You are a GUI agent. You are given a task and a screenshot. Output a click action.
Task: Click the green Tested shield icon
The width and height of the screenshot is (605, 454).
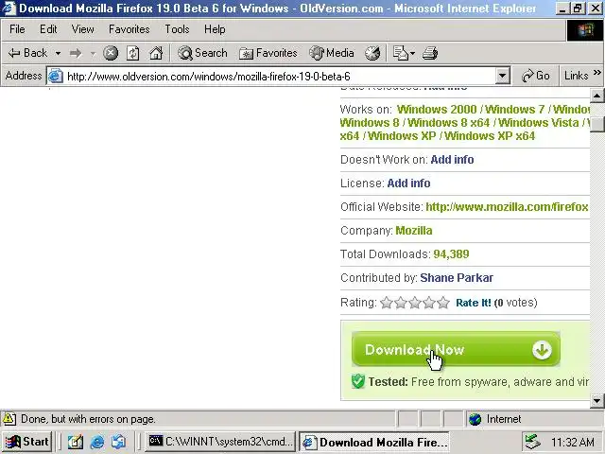[358, 381]
